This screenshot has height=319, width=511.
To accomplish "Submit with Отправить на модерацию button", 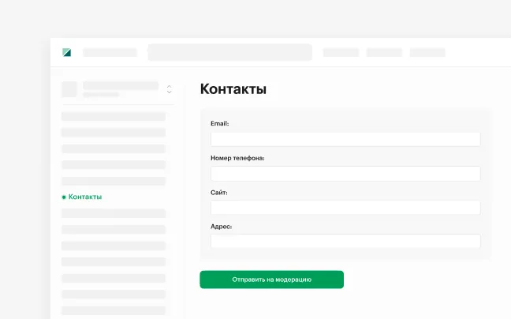I will point(271,280).
